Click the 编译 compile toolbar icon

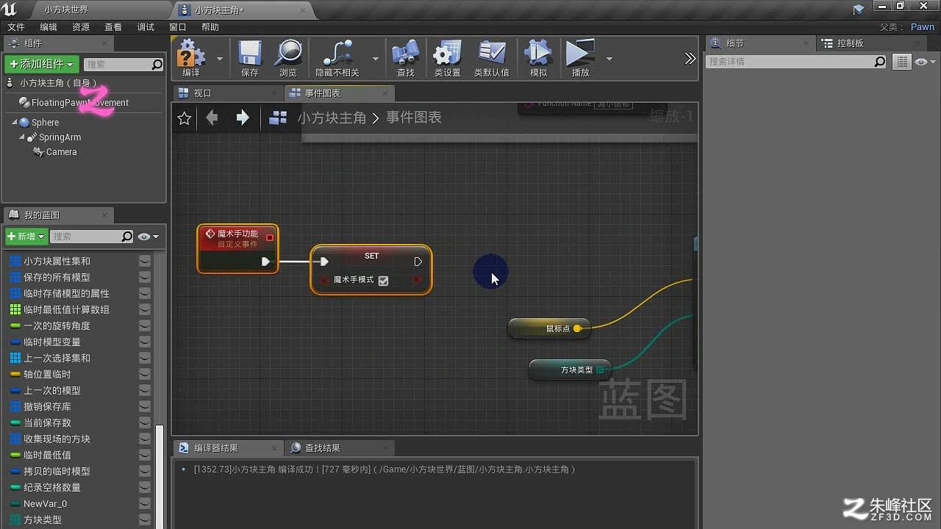point(191,58)
